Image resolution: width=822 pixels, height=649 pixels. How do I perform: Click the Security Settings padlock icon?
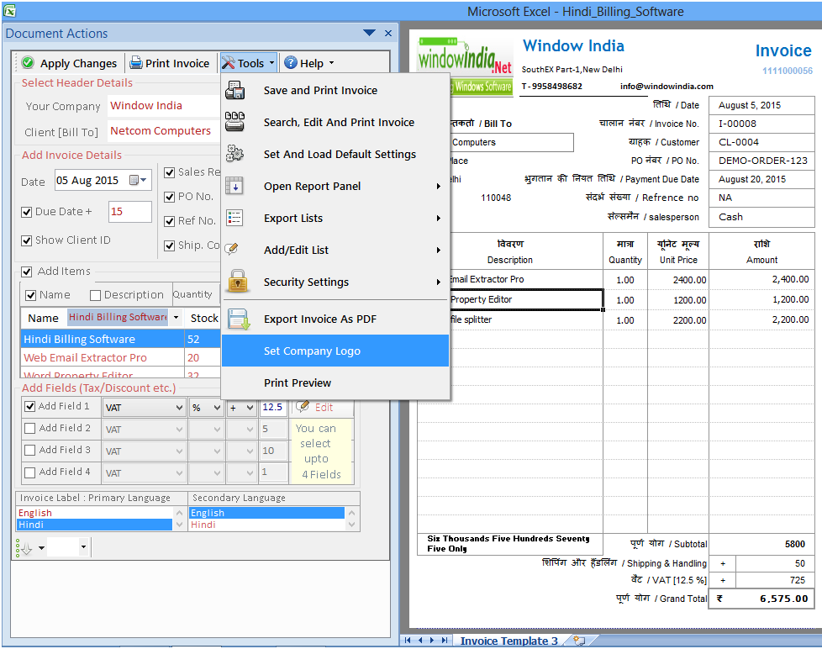(238, 282)
